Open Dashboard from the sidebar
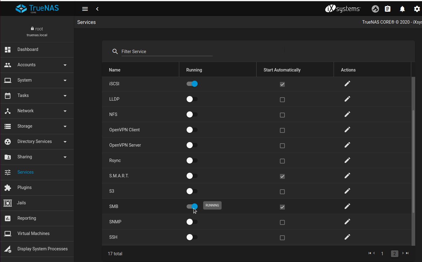The image size is (422, 262). click(x=28, y=49)
